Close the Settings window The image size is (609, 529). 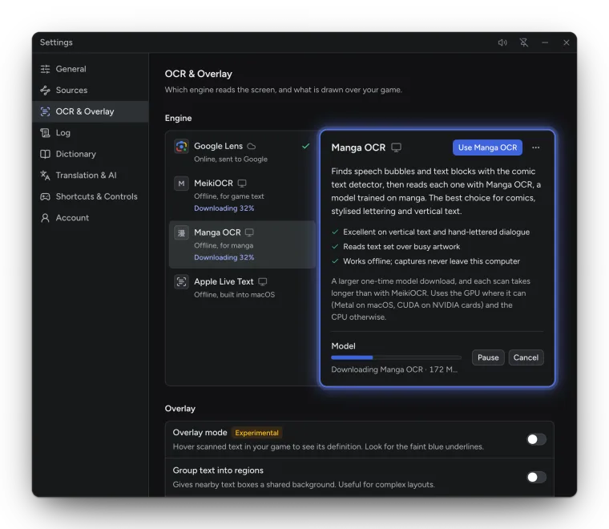(x=567, y=42)
